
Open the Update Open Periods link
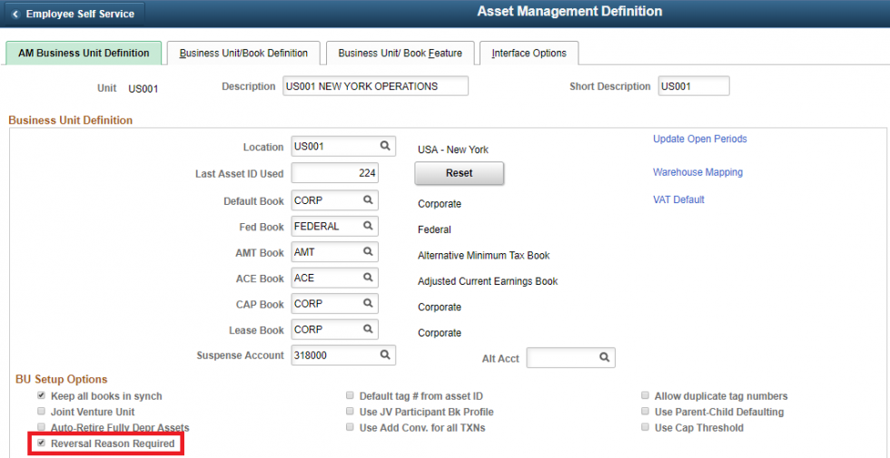[699, 139]
